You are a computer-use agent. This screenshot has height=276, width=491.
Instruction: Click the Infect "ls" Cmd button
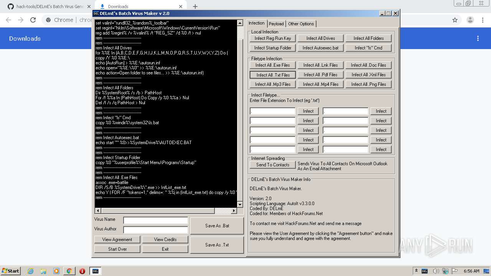click(x=369, y=48)
